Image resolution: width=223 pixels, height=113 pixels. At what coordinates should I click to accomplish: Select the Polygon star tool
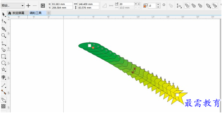tap(3, 69)
